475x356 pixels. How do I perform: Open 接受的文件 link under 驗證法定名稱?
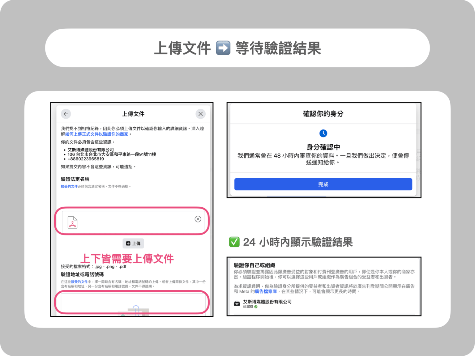point(70,186)
